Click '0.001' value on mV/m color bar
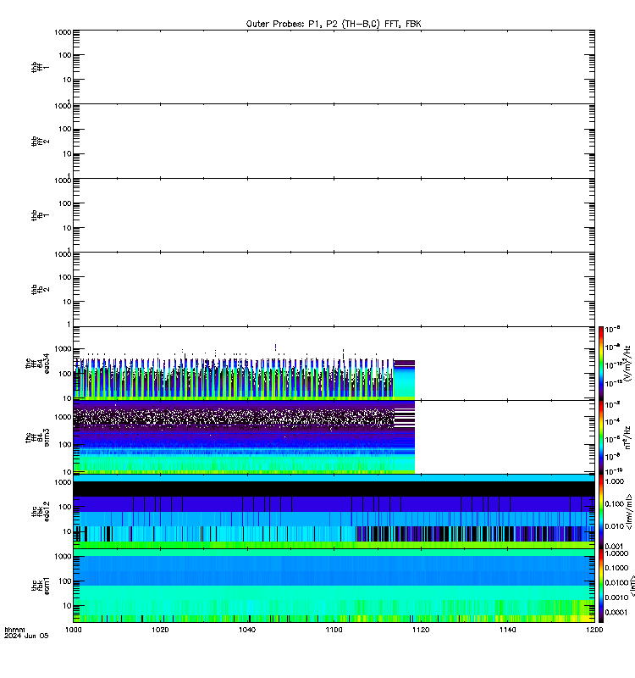635x678 pixels. (x=615, y=546)
